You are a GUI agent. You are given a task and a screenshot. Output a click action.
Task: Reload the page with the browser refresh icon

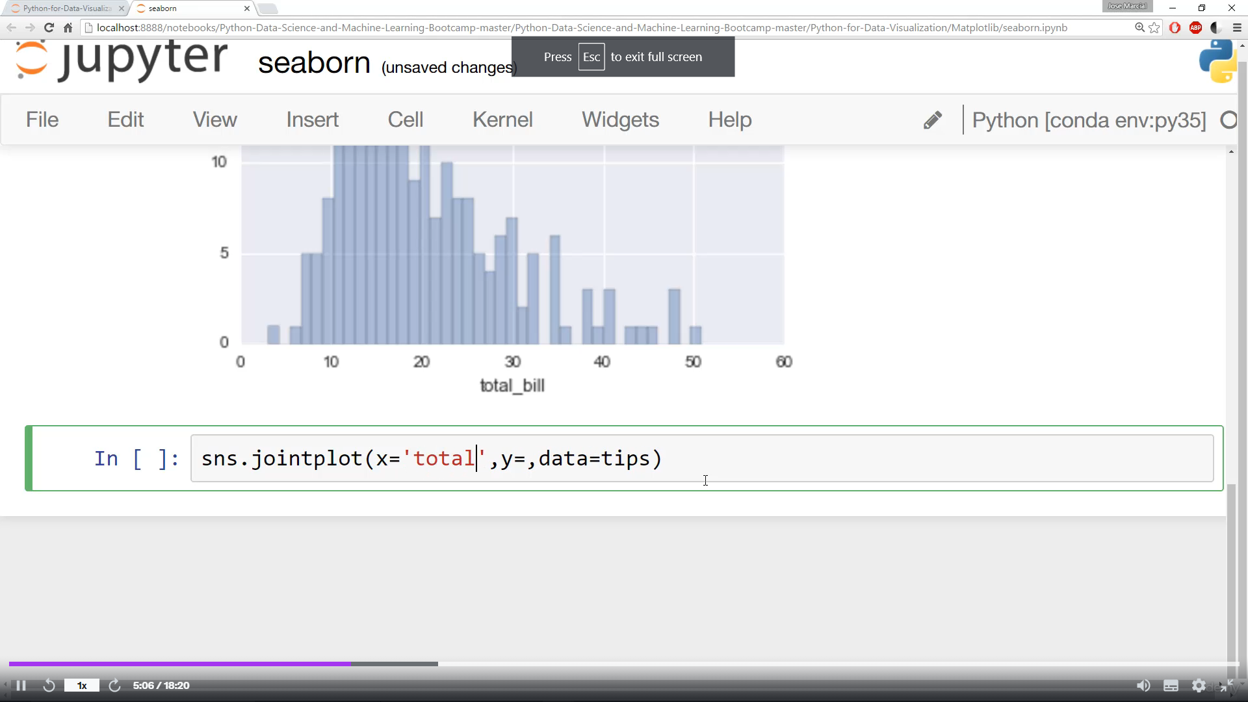pyautogui.click(x=49, y=27)
